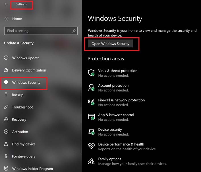The width and height of the screenshot is (201, 172).
Task: Select Activation in the sidebar
Action: pyautogui.click(x=20, y=132)
